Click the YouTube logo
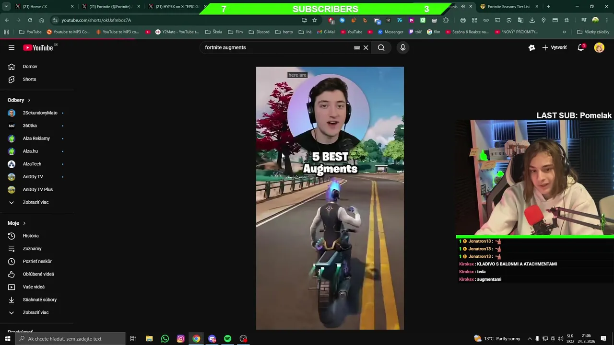This screenshot has width=614, height=345. coord(38,47)
